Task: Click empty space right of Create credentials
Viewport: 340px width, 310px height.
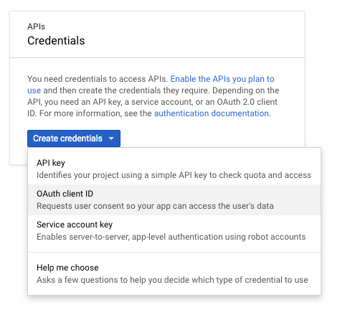Action: (210, 138)
